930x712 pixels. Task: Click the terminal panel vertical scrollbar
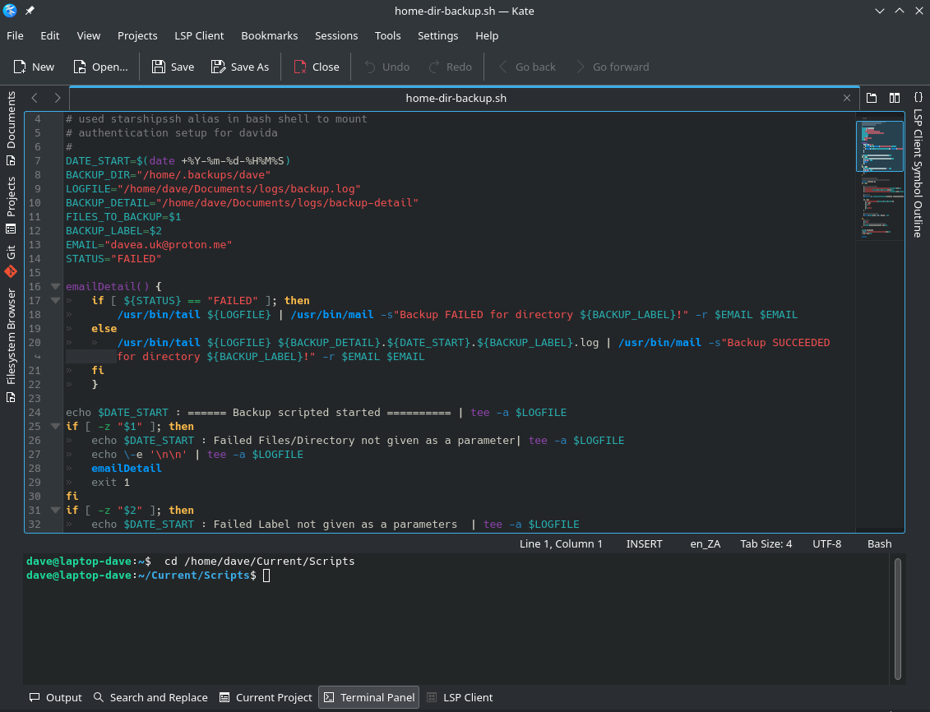(898, 618)
